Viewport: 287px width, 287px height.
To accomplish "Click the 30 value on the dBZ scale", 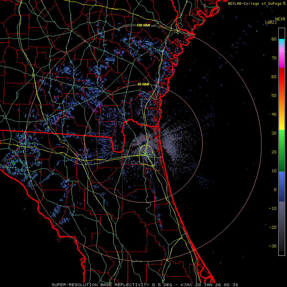I will tap(274, 133).
